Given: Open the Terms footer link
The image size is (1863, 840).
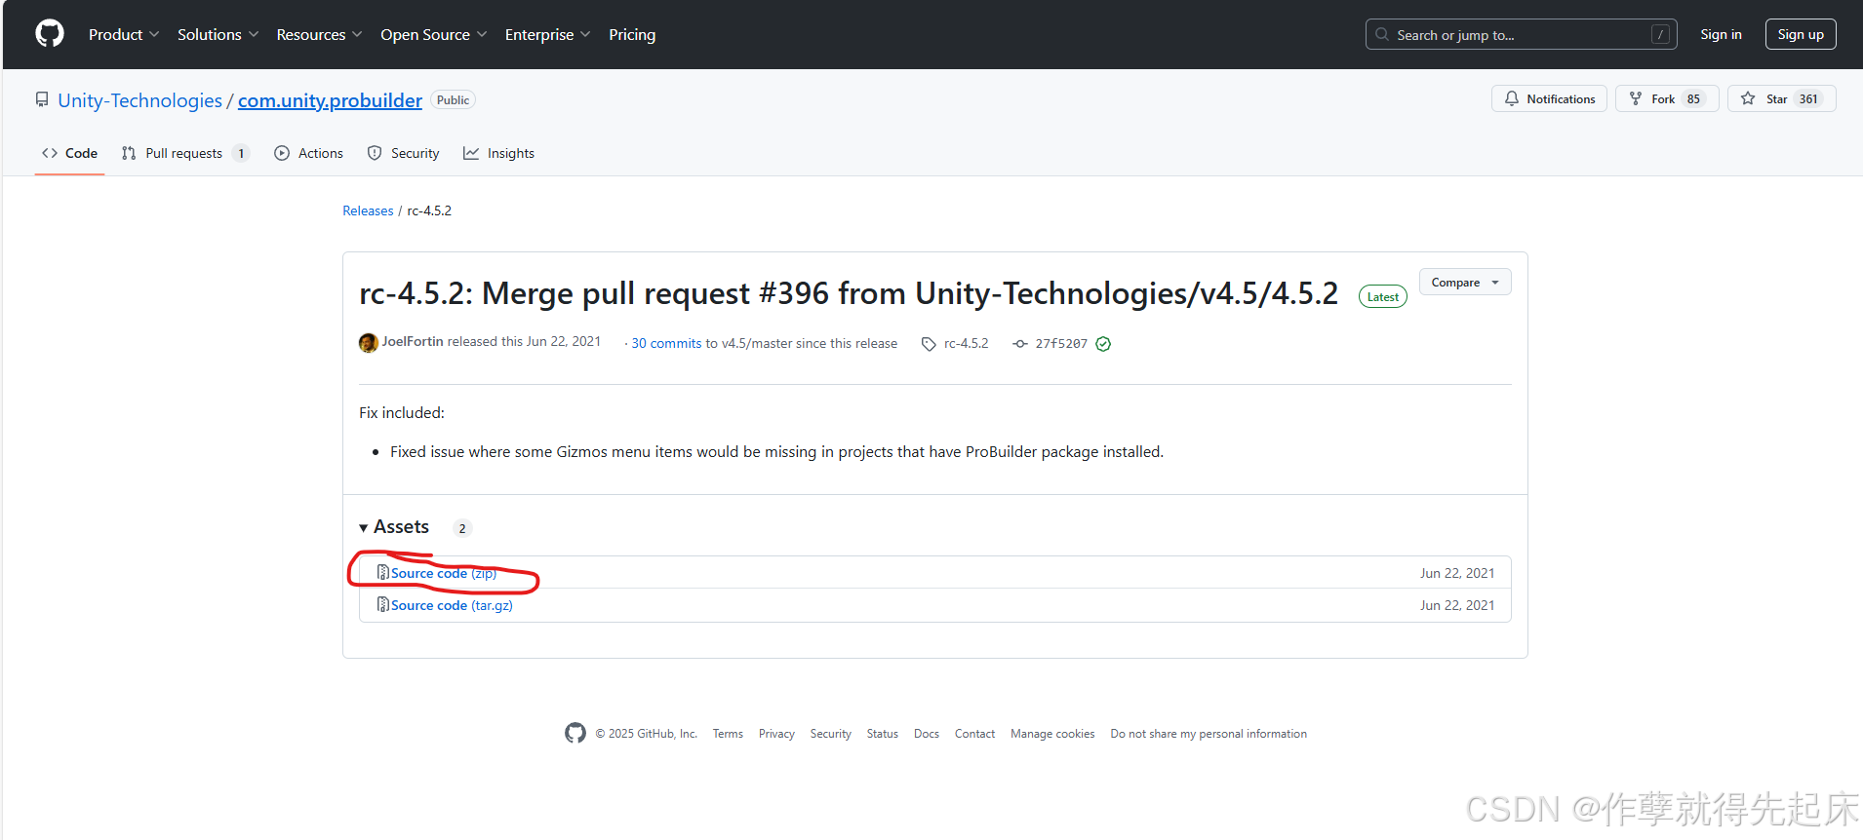Looking at the screenshot, I should point(728,734).
